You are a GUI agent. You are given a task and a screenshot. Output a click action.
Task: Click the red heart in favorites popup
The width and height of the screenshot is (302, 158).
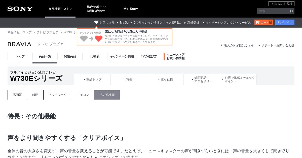click(x=99, y=39)
